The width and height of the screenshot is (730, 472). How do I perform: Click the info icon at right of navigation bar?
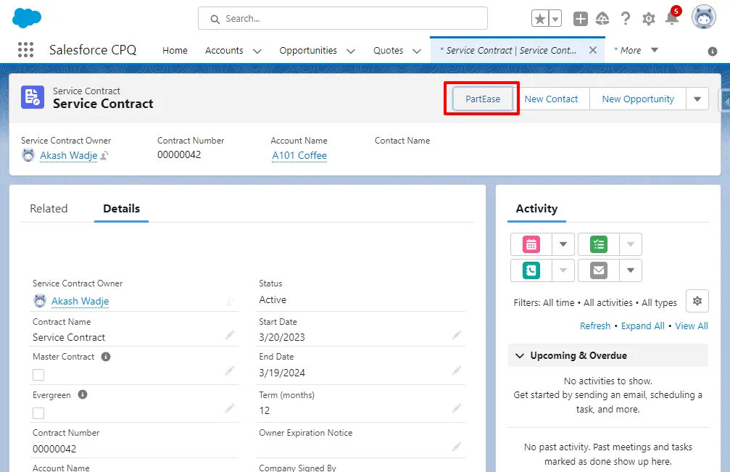tap(713, 51)
